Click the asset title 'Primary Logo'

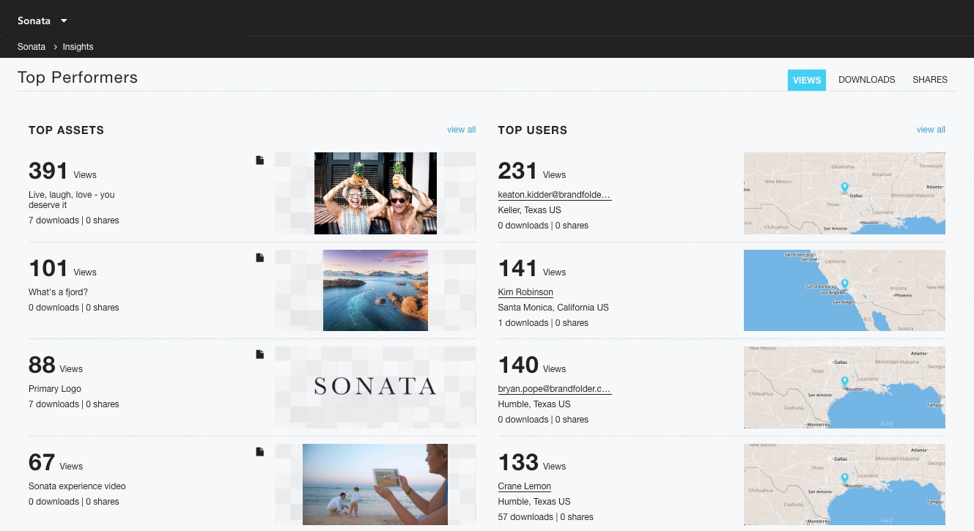[55, 389]
